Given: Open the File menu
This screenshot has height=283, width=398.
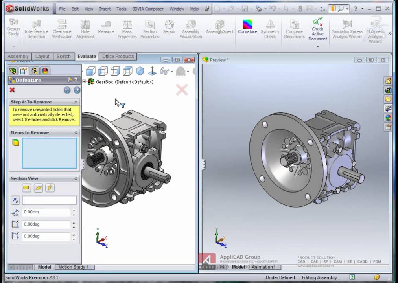Looking at the screenshot, I should pos(62,9).
